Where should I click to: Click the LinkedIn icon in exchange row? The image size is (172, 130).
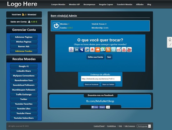coord(77,50)
